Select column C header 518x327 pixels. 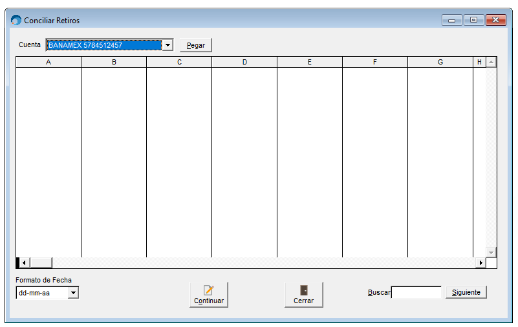pyautogui.click(x=179, y=62)
